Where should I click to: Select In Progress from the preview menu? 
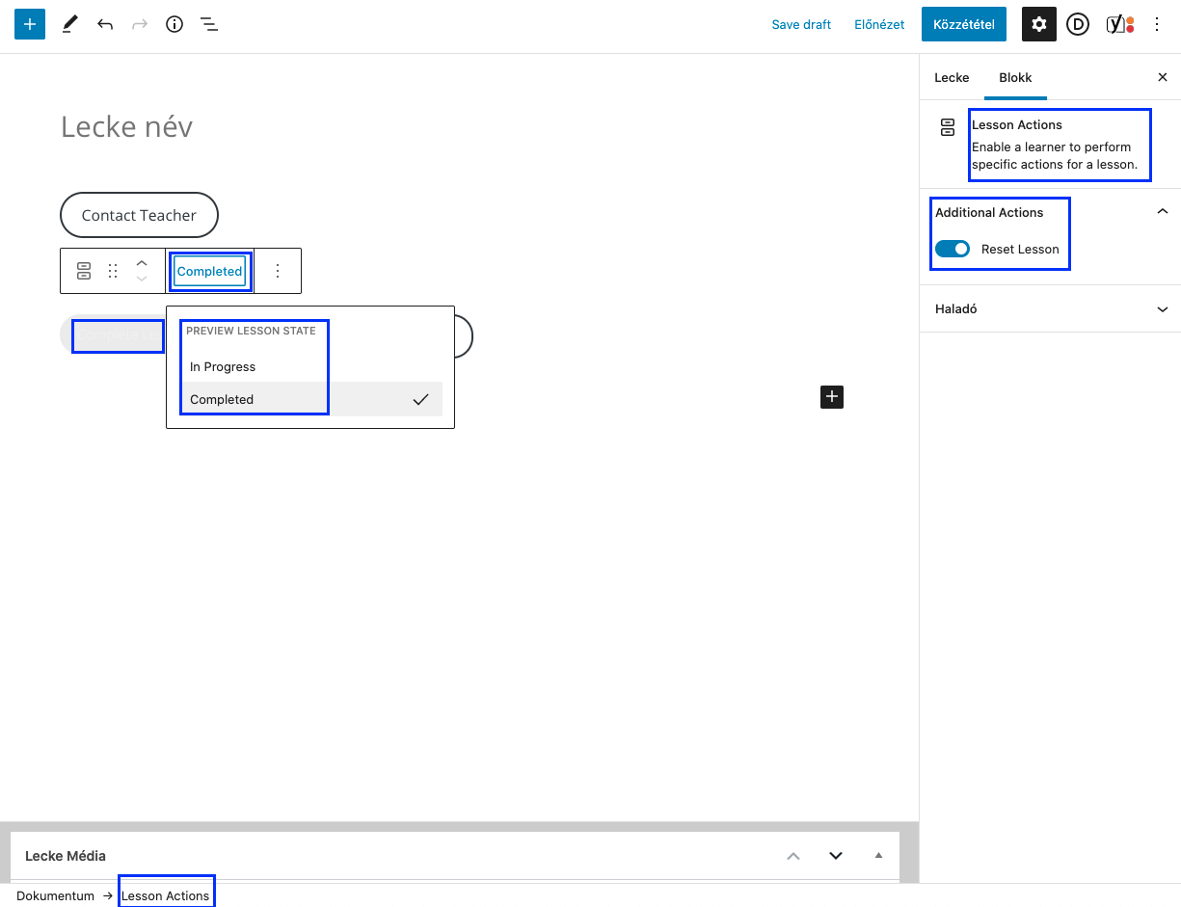(223, 366)
